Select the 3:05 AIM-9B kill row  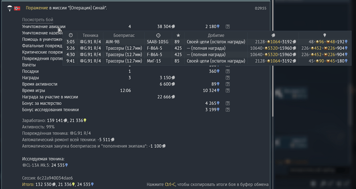click(207, 42)
